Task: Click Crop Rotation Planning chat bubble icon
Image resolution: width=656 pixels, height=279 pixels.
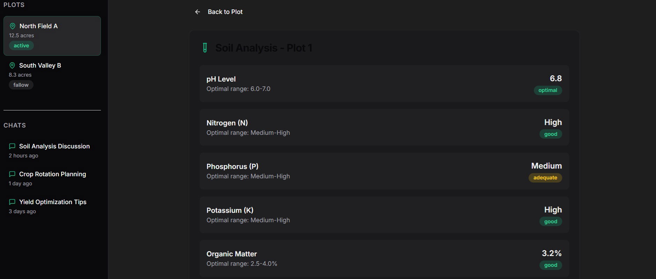Action: [x=12, y=174]
